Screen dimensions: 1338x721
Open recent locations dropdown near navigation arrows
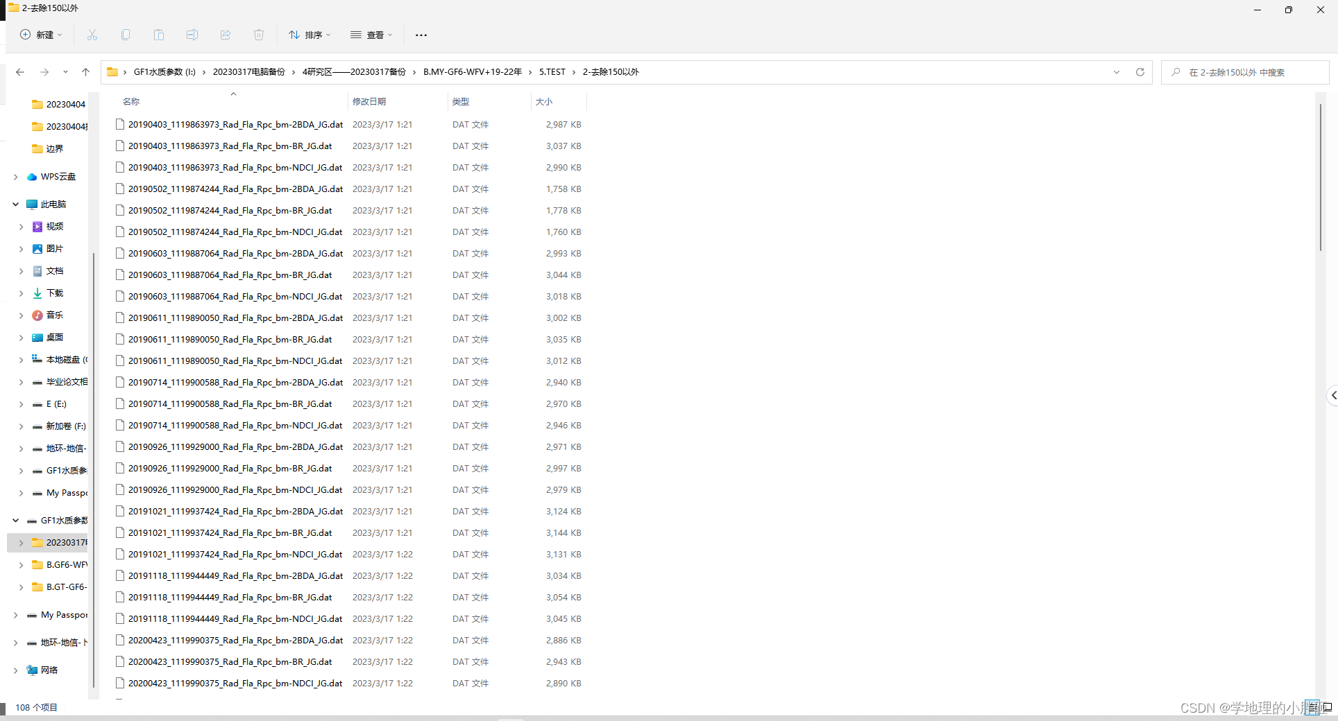click(65, 72)
